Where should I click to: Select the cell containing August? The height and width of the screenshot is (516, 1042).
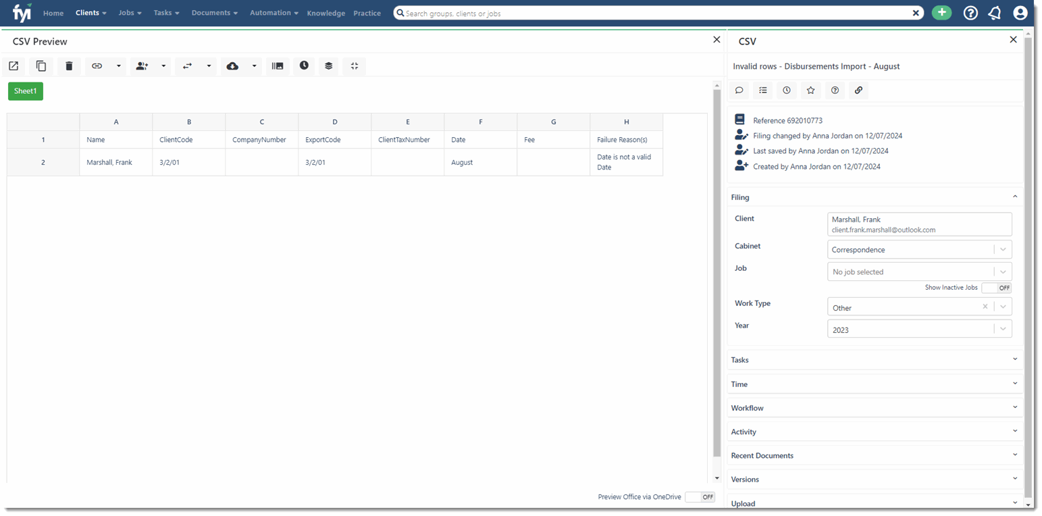(480, 162)
